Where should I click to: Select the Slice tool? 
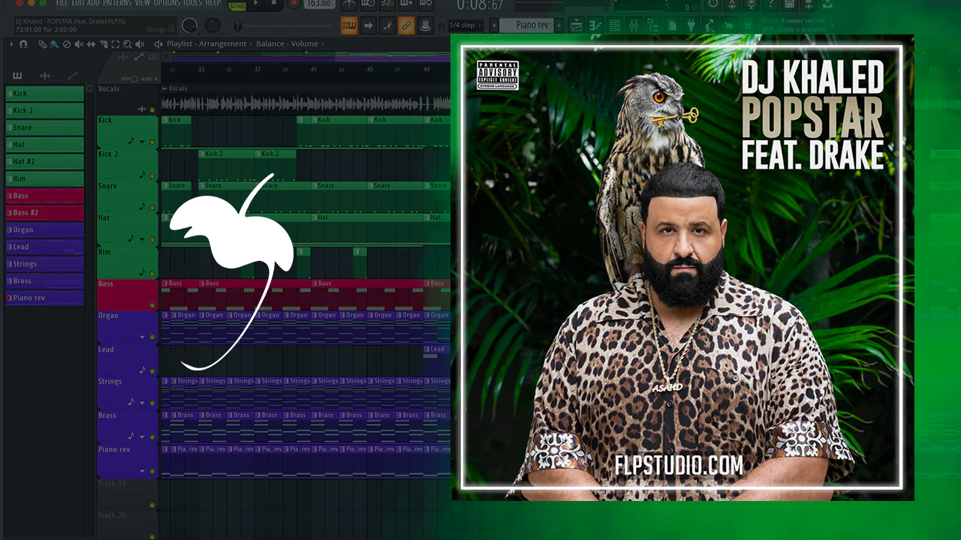coord(103,44)
